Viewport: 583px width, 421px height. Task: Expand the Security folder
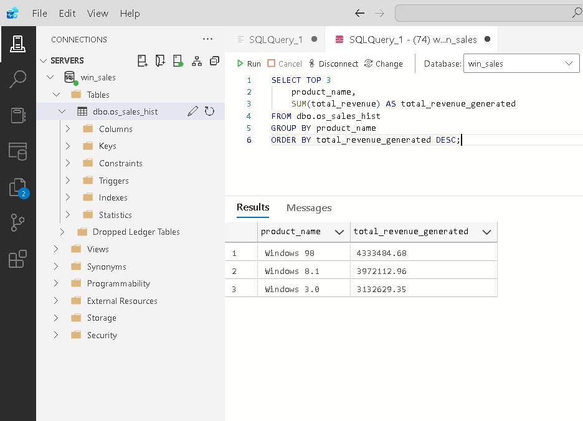pos(56,334)
